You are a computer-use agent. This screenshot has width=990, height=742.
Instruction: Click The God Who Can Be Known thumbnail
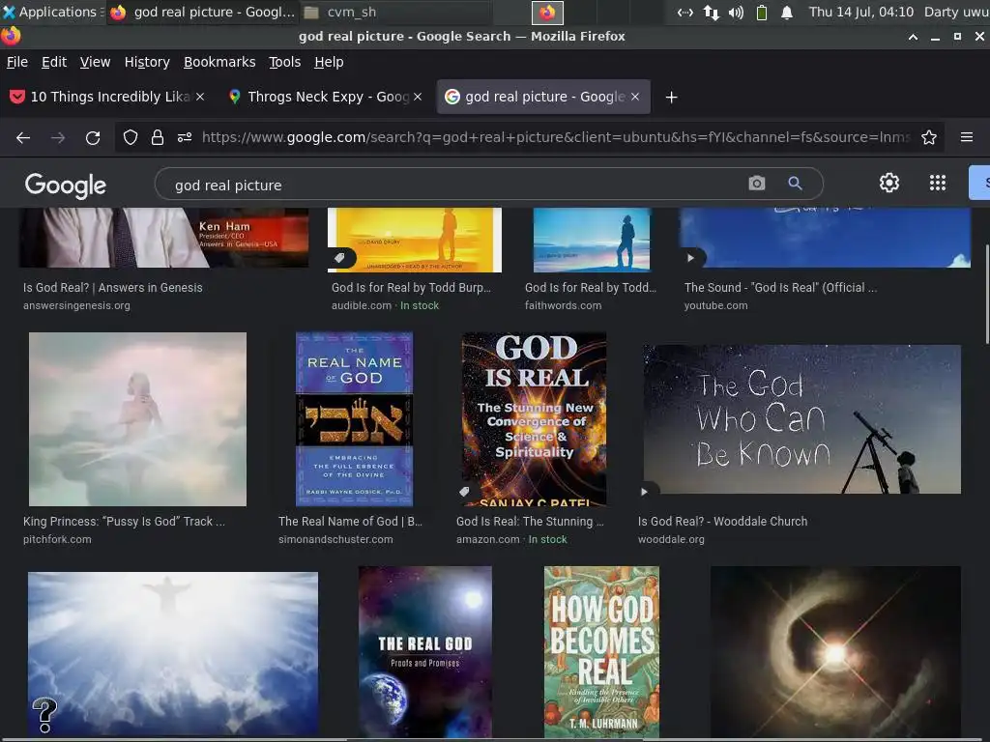(801, 419)
